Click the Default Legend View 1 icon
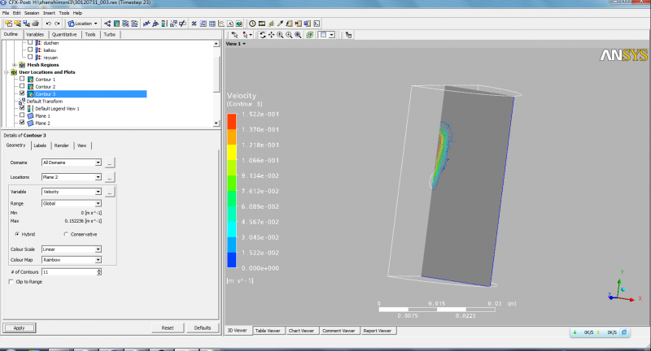 click(x=30, y=108)
